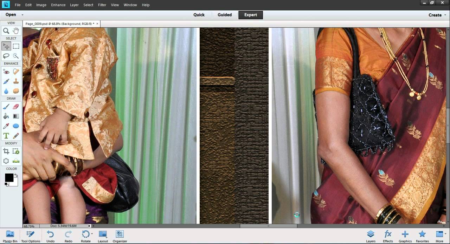Select the Cookie Cutter tool
The image size is (450, 244).
coord(6,161)
